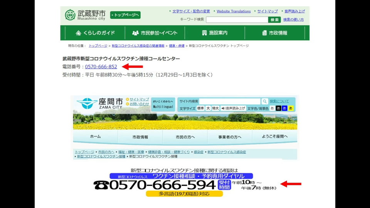
Task: Select black background color swatch
Action: [278, 108]
